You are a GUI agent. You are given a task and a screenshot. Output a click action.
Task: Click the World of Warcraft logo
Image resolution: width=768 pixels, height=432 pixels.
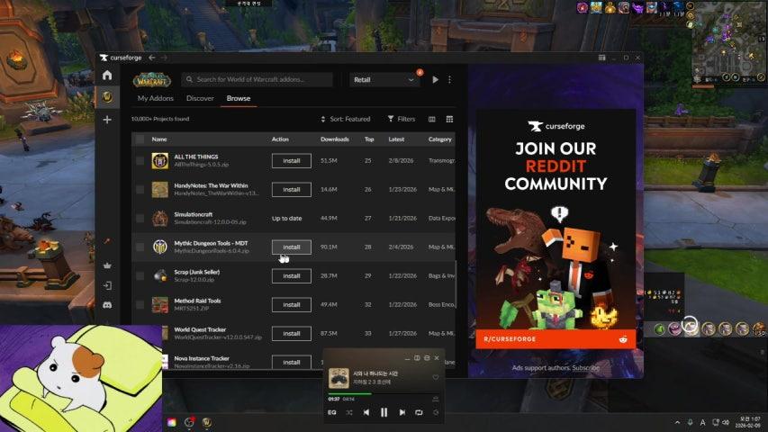point(152,80)
